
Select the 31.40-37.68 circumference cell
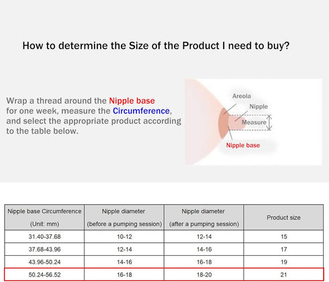tap(44, 236)
